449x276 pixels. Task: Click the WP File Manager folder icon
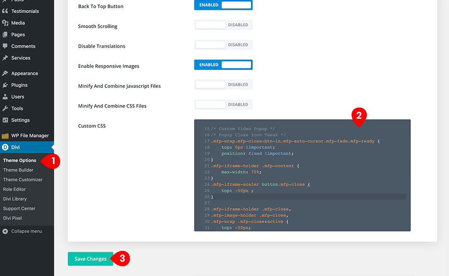(x=5, y=135)
